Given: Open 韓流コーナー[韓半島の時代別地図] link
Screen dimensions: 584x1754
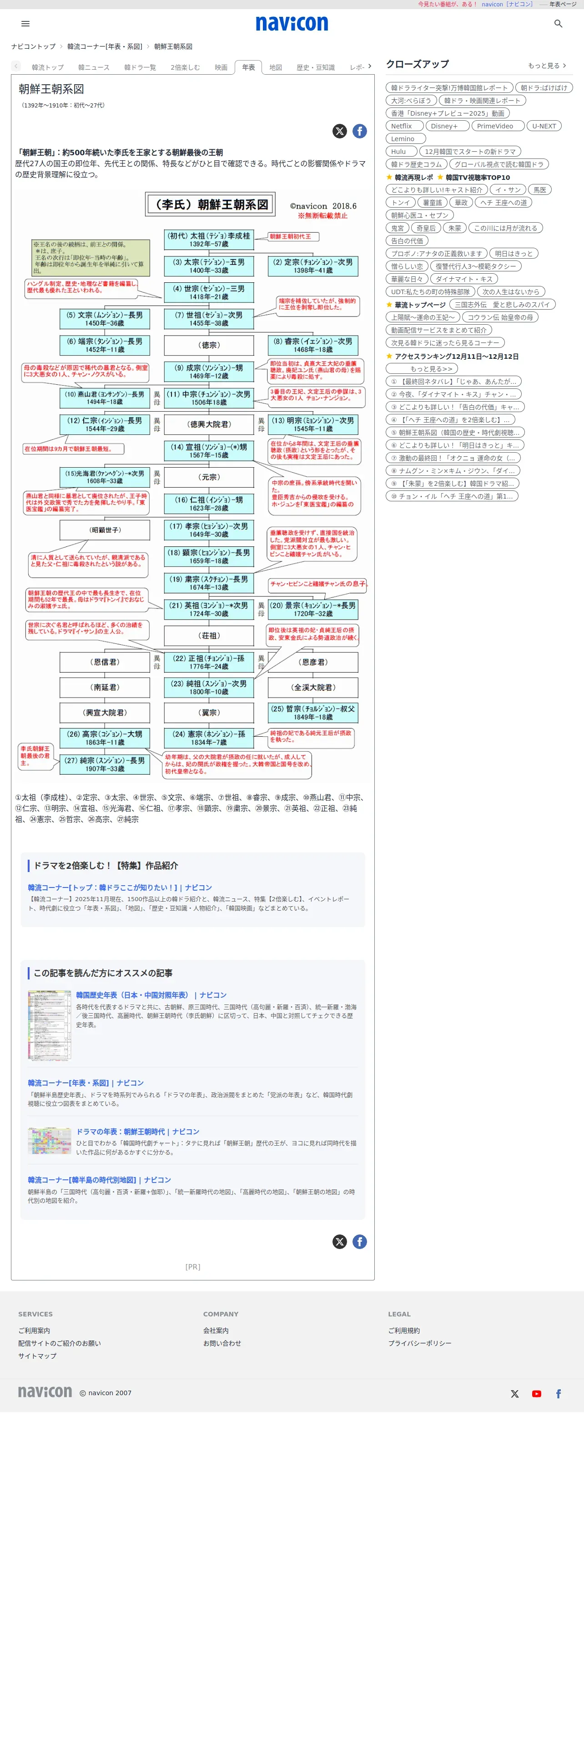Looking at the screenshot, I should click(99, 1179).
